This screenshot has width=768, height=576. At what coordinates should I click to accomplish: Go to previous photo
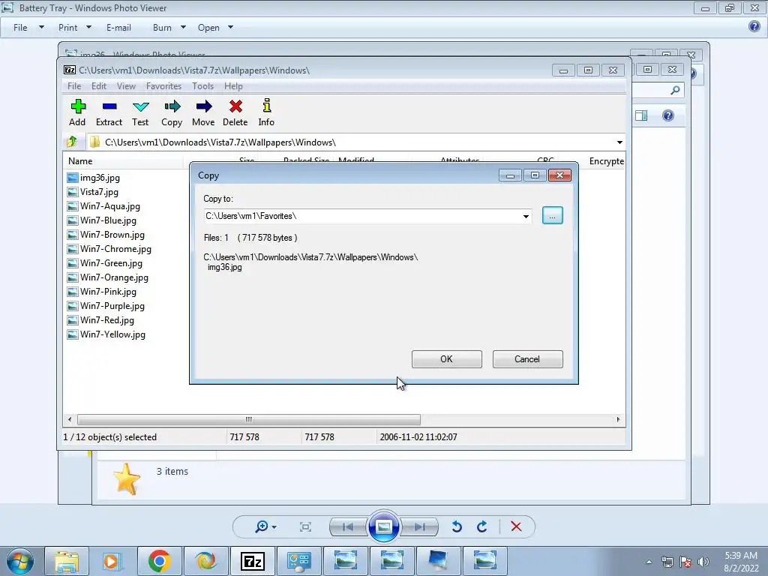point(348,527)
